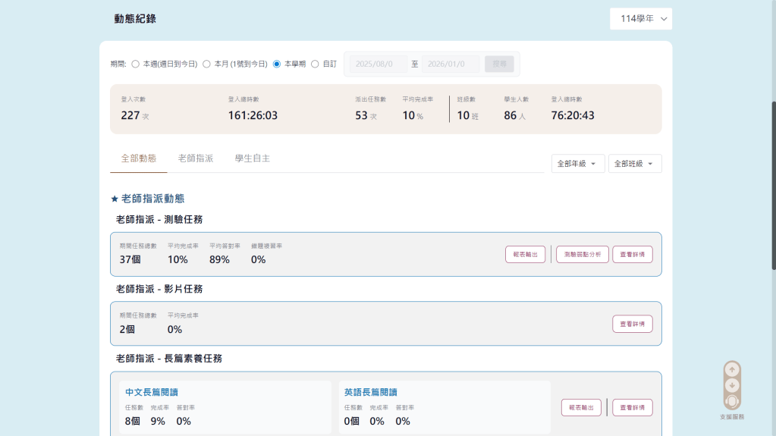The height and width of the screenshot is (436, 776).
Task: Expand the 全部年級 grade filter
Action: tap(578, 164)
